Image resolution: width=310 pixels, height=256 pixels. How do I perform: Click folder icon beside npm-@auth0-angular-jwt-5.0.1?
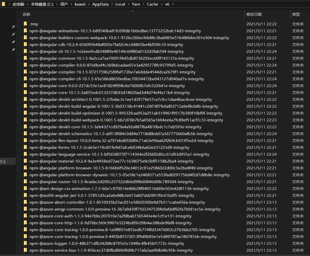tap(25, 195)
